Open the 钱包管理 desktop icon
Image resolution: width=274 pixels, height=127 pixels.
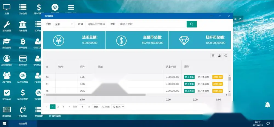click(38, 93)
